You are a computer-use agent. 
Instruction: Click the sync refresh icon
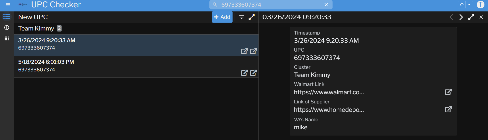pos(462,5)
